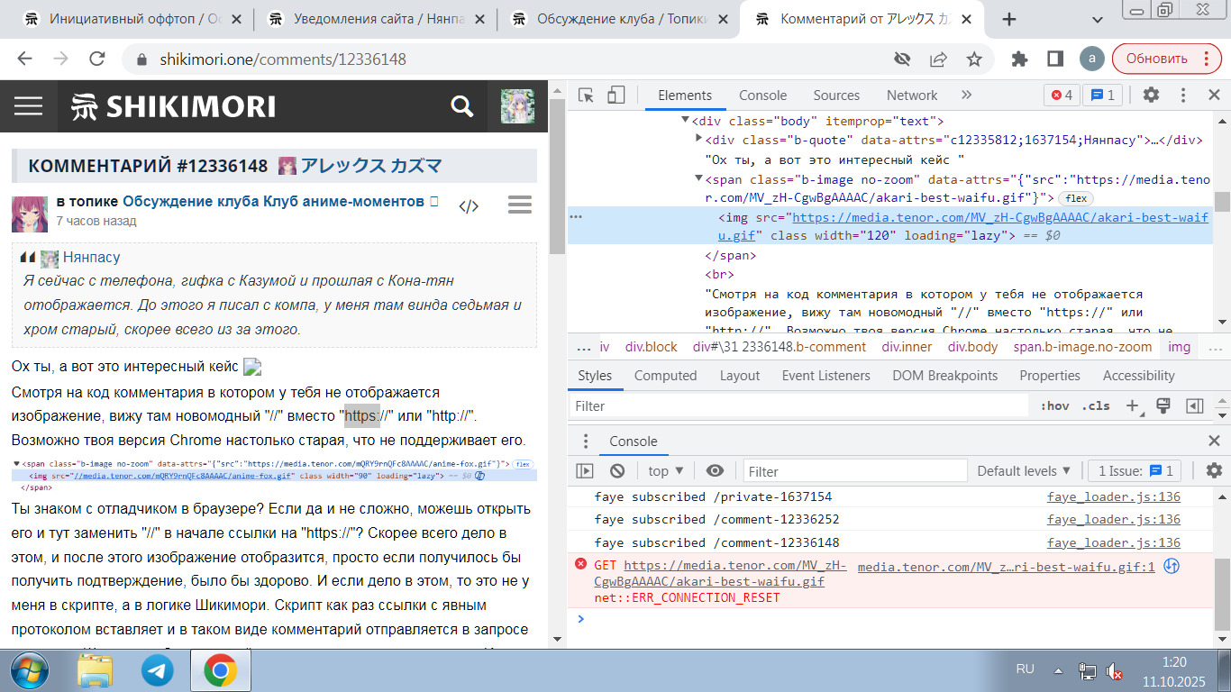The image size is (1231, 692).
Task: Open the top JavaScript context dropdown
Action: point(666,471)
